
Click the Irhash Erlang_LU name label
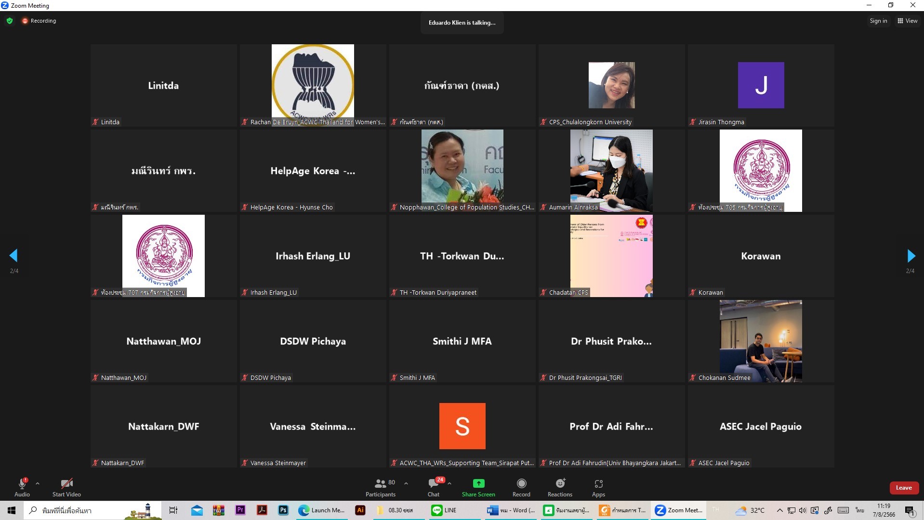click(x=273, y=293)
